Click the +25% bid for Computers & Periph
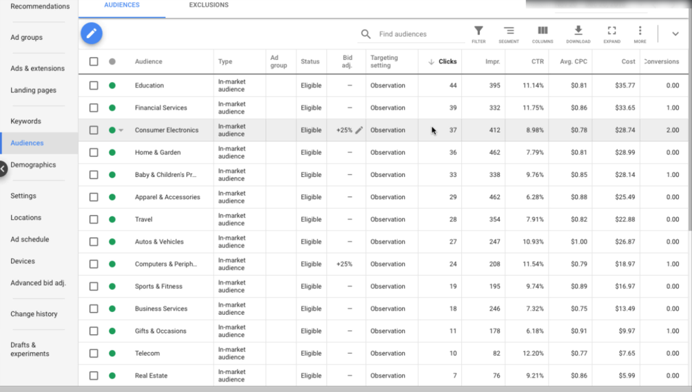Image resolution: width=692 pixels, height=392 pixels. pos(344,264)
